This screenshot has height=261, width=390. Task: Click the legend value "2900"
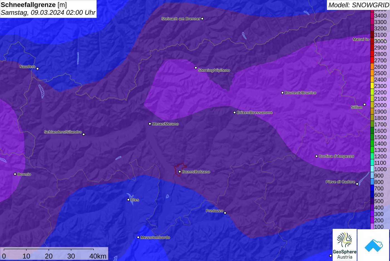click(381, 48)
